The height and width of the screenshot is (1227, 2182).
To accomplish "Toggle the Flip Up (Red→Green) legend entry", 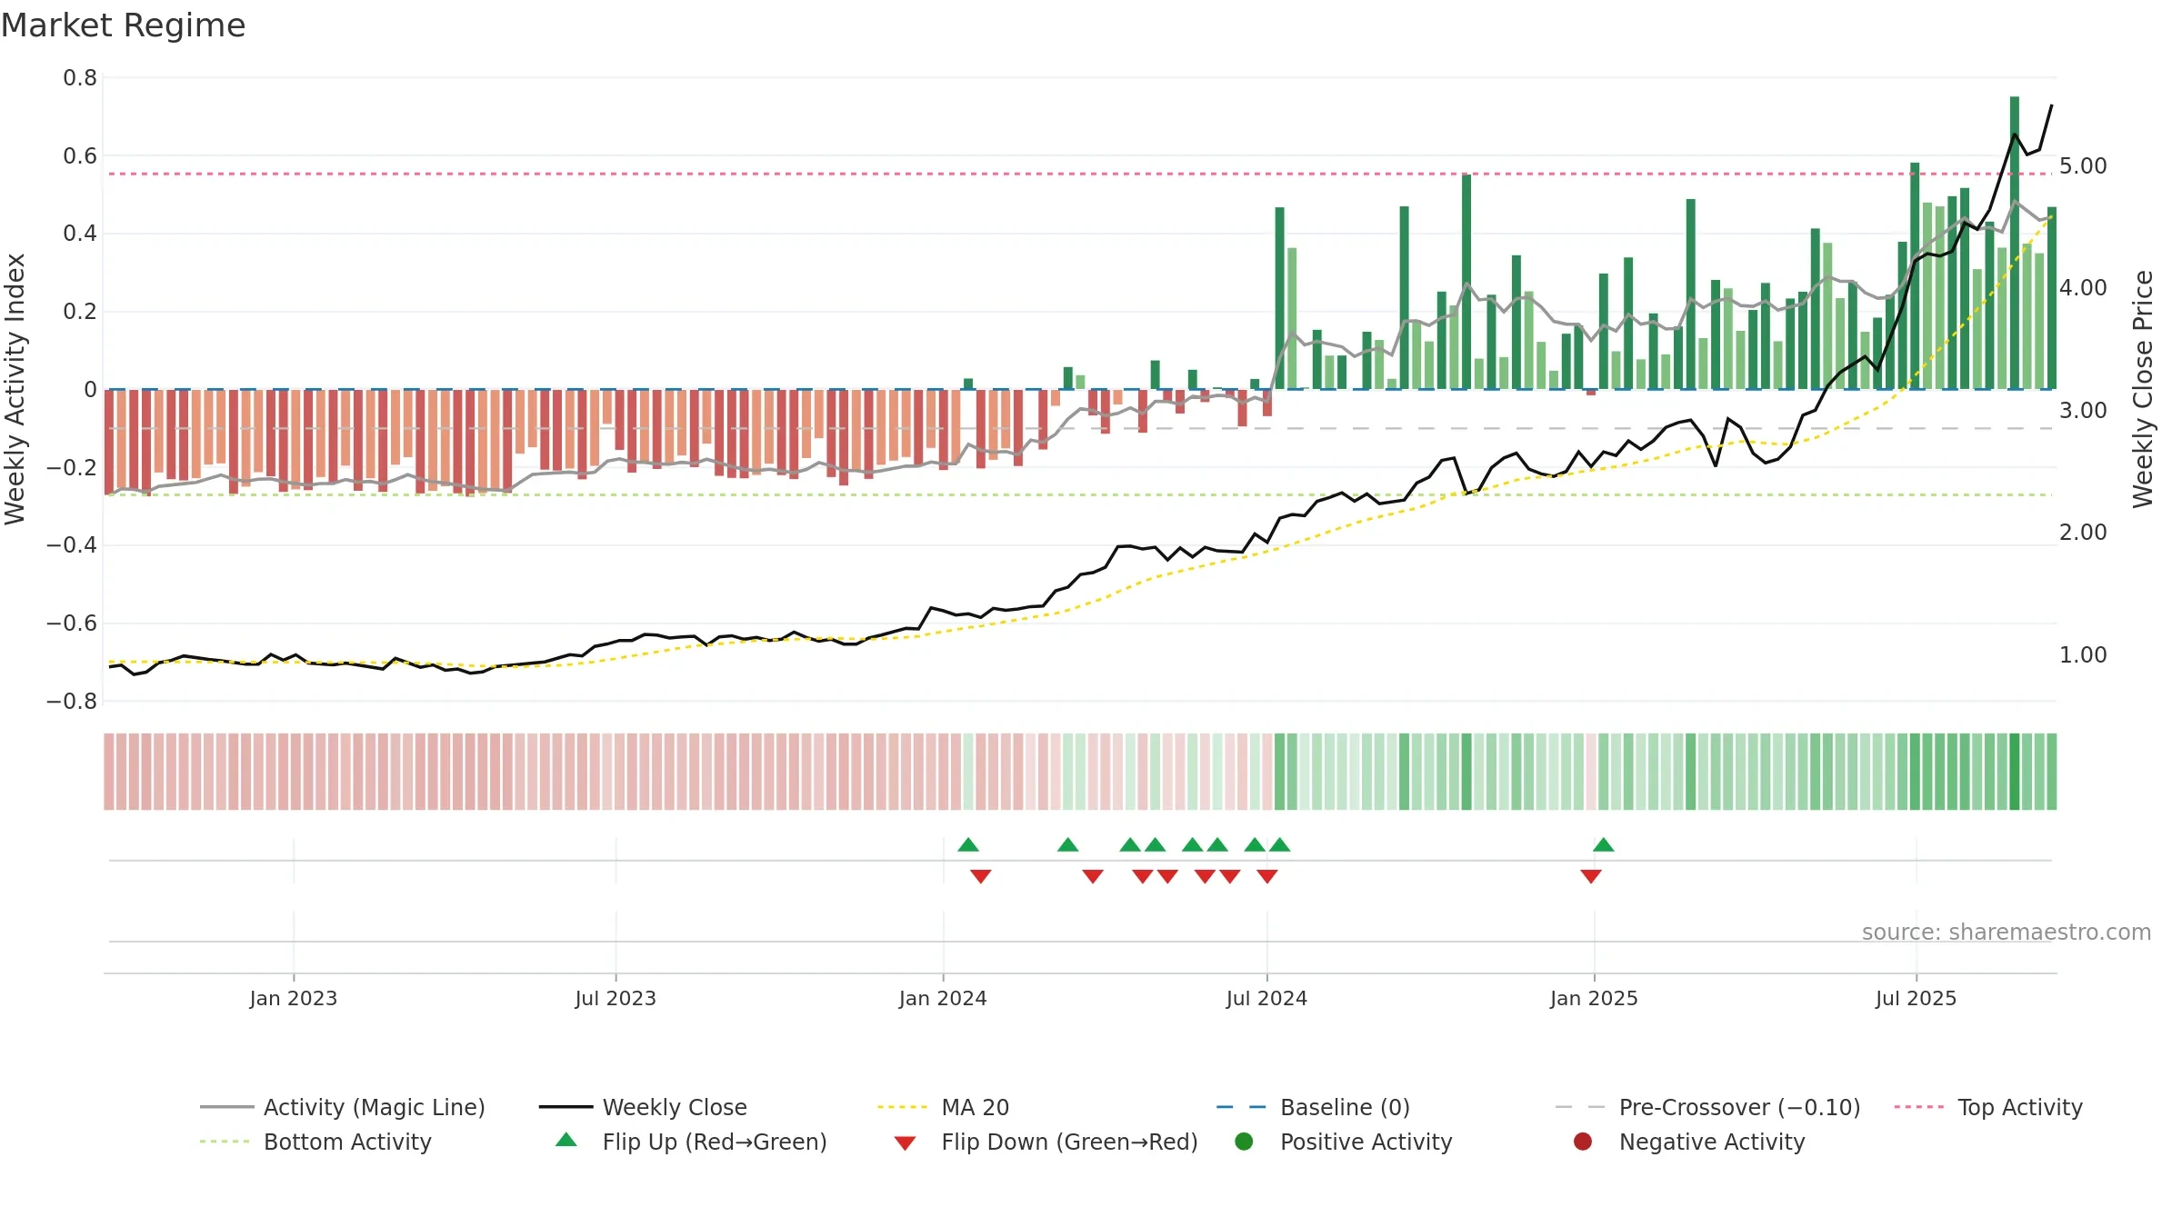I will pos(691,1142).
